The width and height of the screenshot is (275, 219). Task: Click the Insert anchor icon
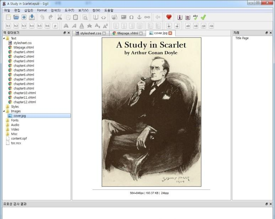click(139, 17)
